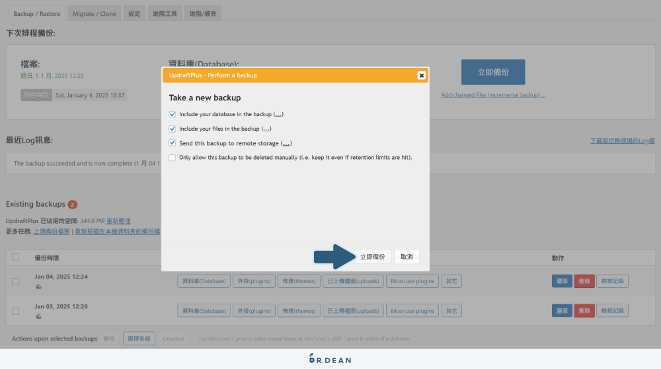Screen dimensions: 661x369
Task: Toggle Send this backup to remote storage
Action: (173, 143)
